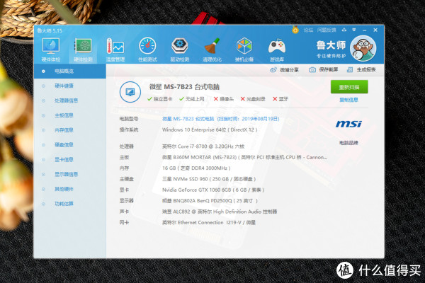Viewport: 425px width, 283px height.
Task: Click the 电脑品牌 label under the MSI logo
Action: [348, 143]
